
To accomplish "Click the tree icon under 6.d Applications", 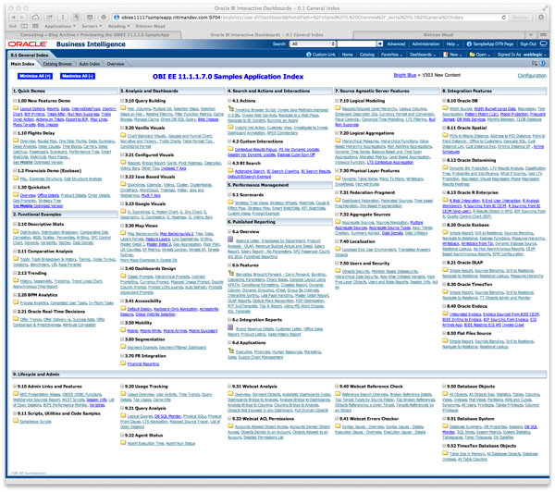I will [230, 351].
